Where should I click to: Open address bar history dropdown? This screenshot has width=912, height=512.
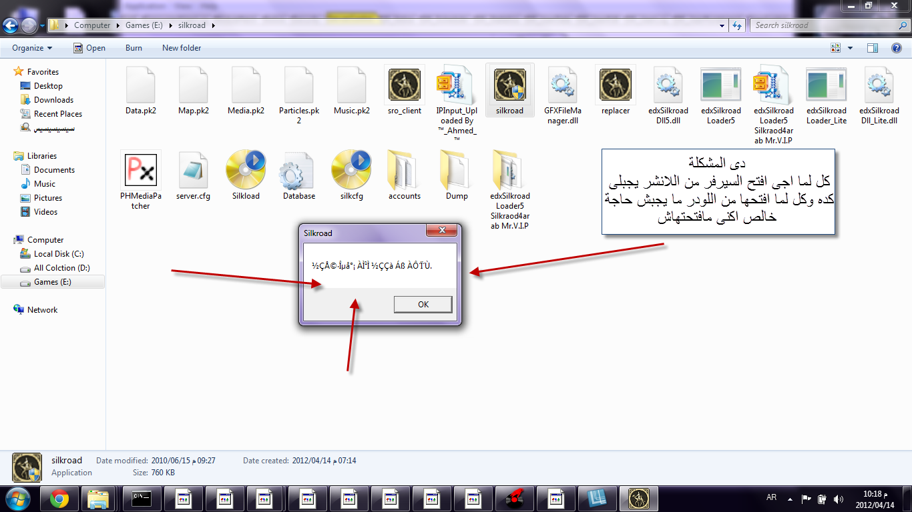click(x=722, y=25)
